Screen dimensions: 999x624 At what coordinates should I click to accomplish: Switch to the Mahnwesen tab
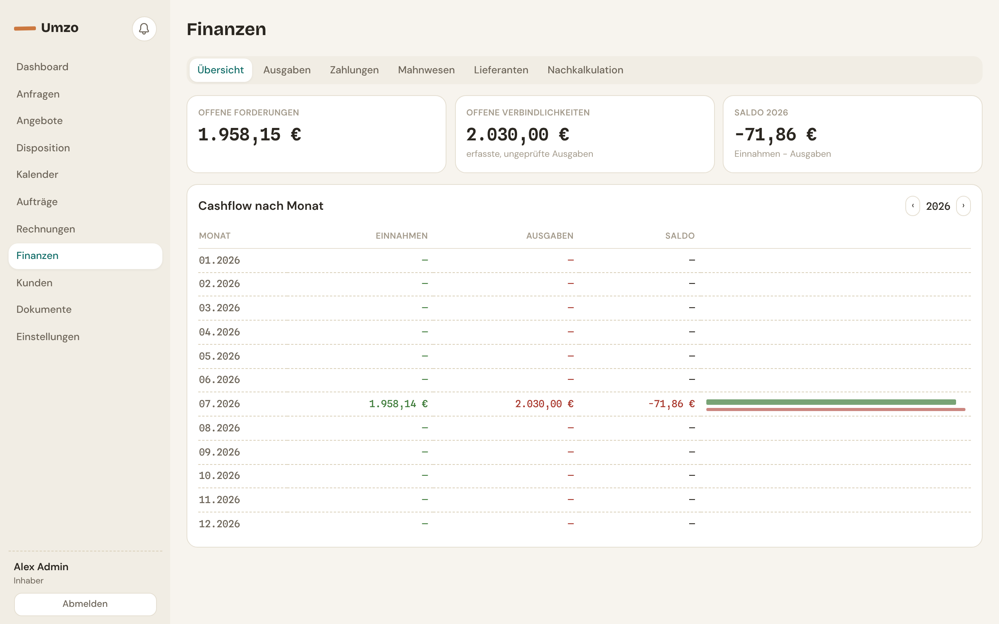click(x=426, y=70)
